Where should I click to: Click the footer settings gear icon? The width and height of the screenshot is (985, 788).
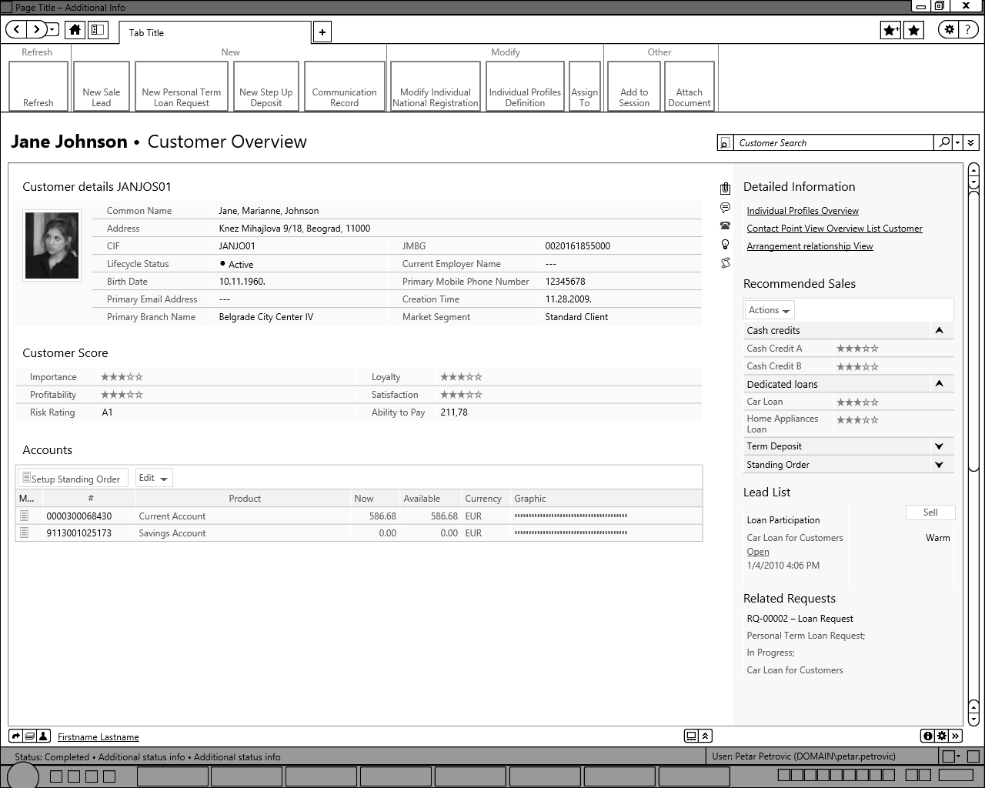click(942, 736)
